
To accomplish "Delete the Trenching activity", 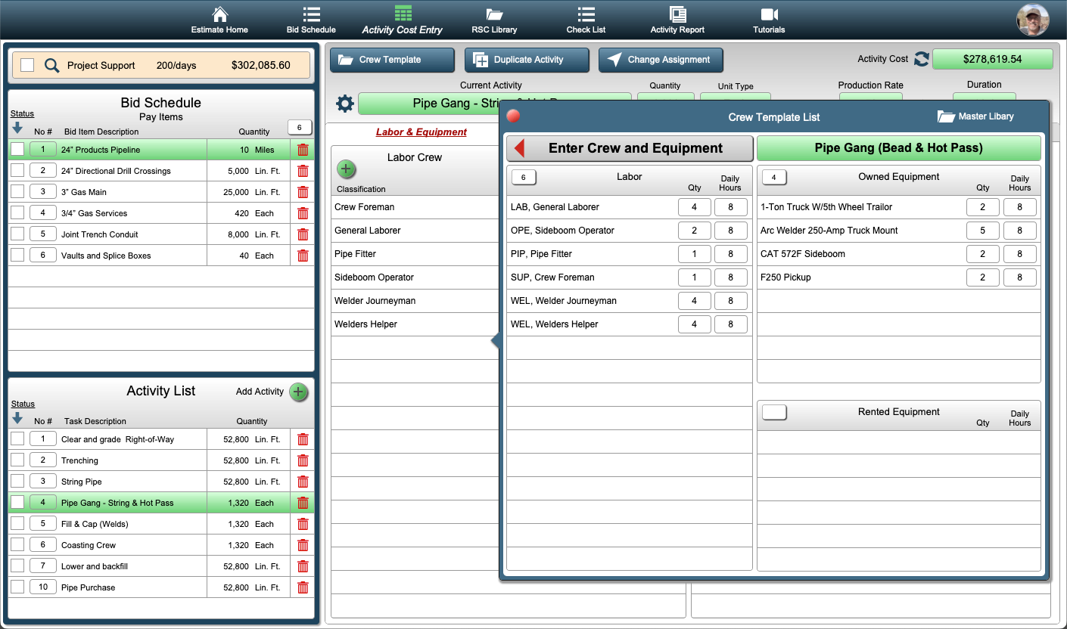I will [x=303, y=460].
